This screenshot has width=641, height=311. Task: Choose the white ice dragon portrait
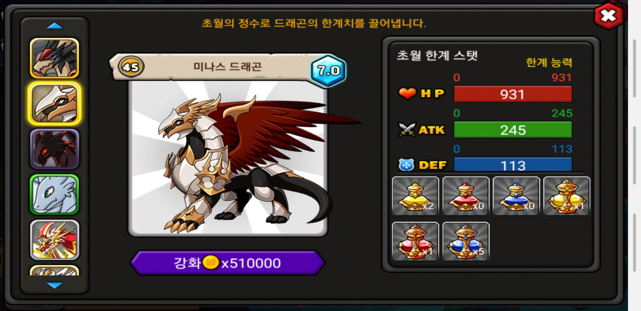pyautogui.click(x=54, y=194)
